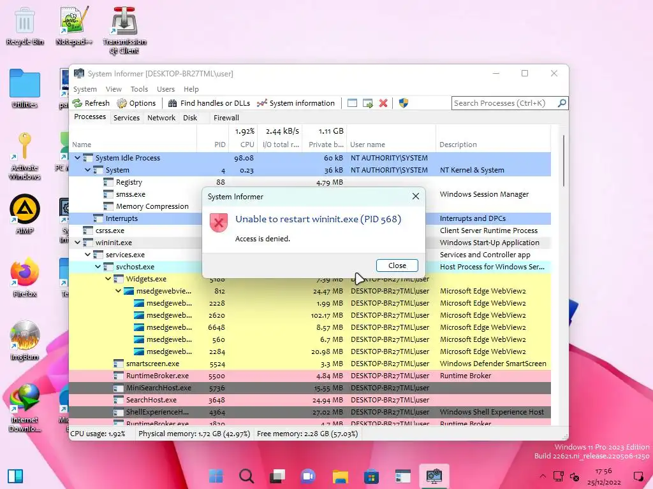The width and height of the screenshot is (653, 489).
Task: Open the Users menu
Action: click(166, 89)
